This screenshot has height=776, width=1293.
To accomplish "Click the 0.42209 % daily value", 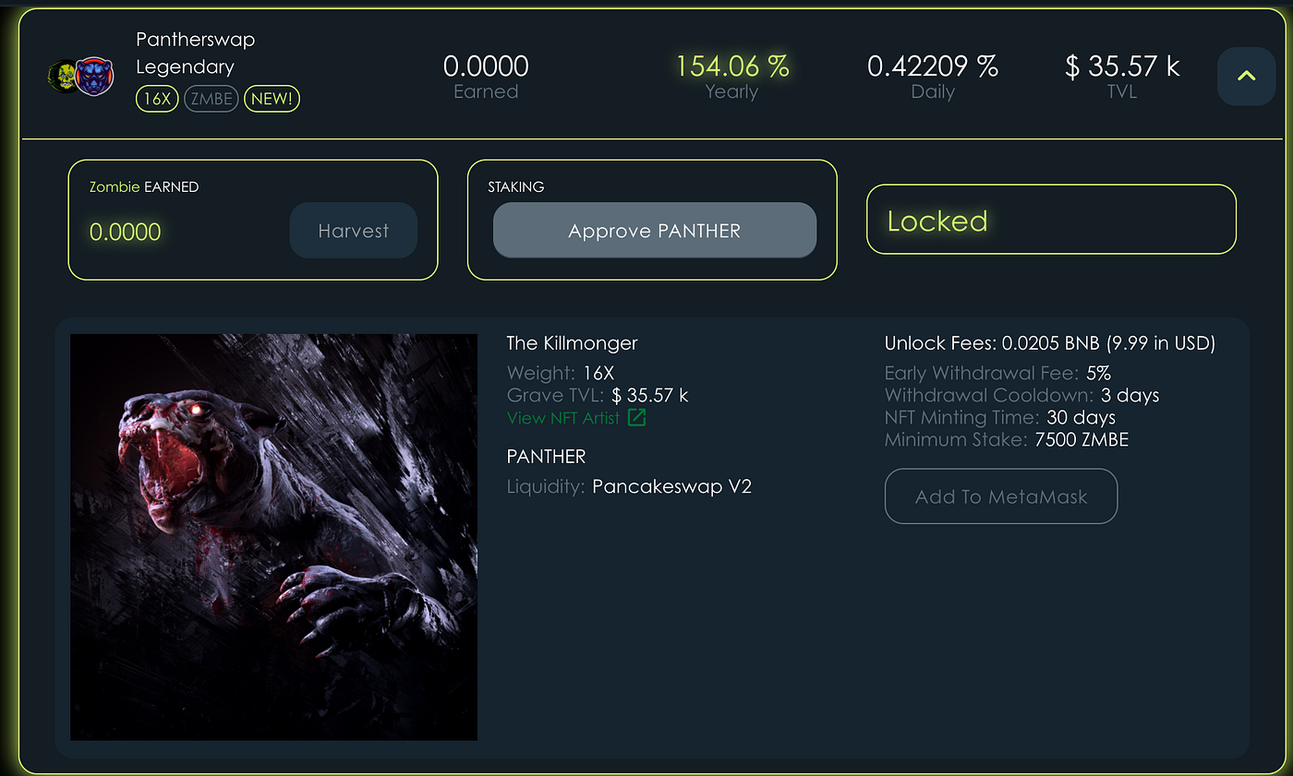I will [933, 66].
